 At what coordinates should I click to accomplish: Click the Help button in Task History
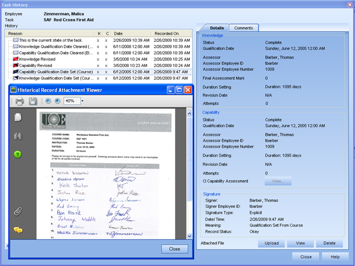tap(335, 257)
